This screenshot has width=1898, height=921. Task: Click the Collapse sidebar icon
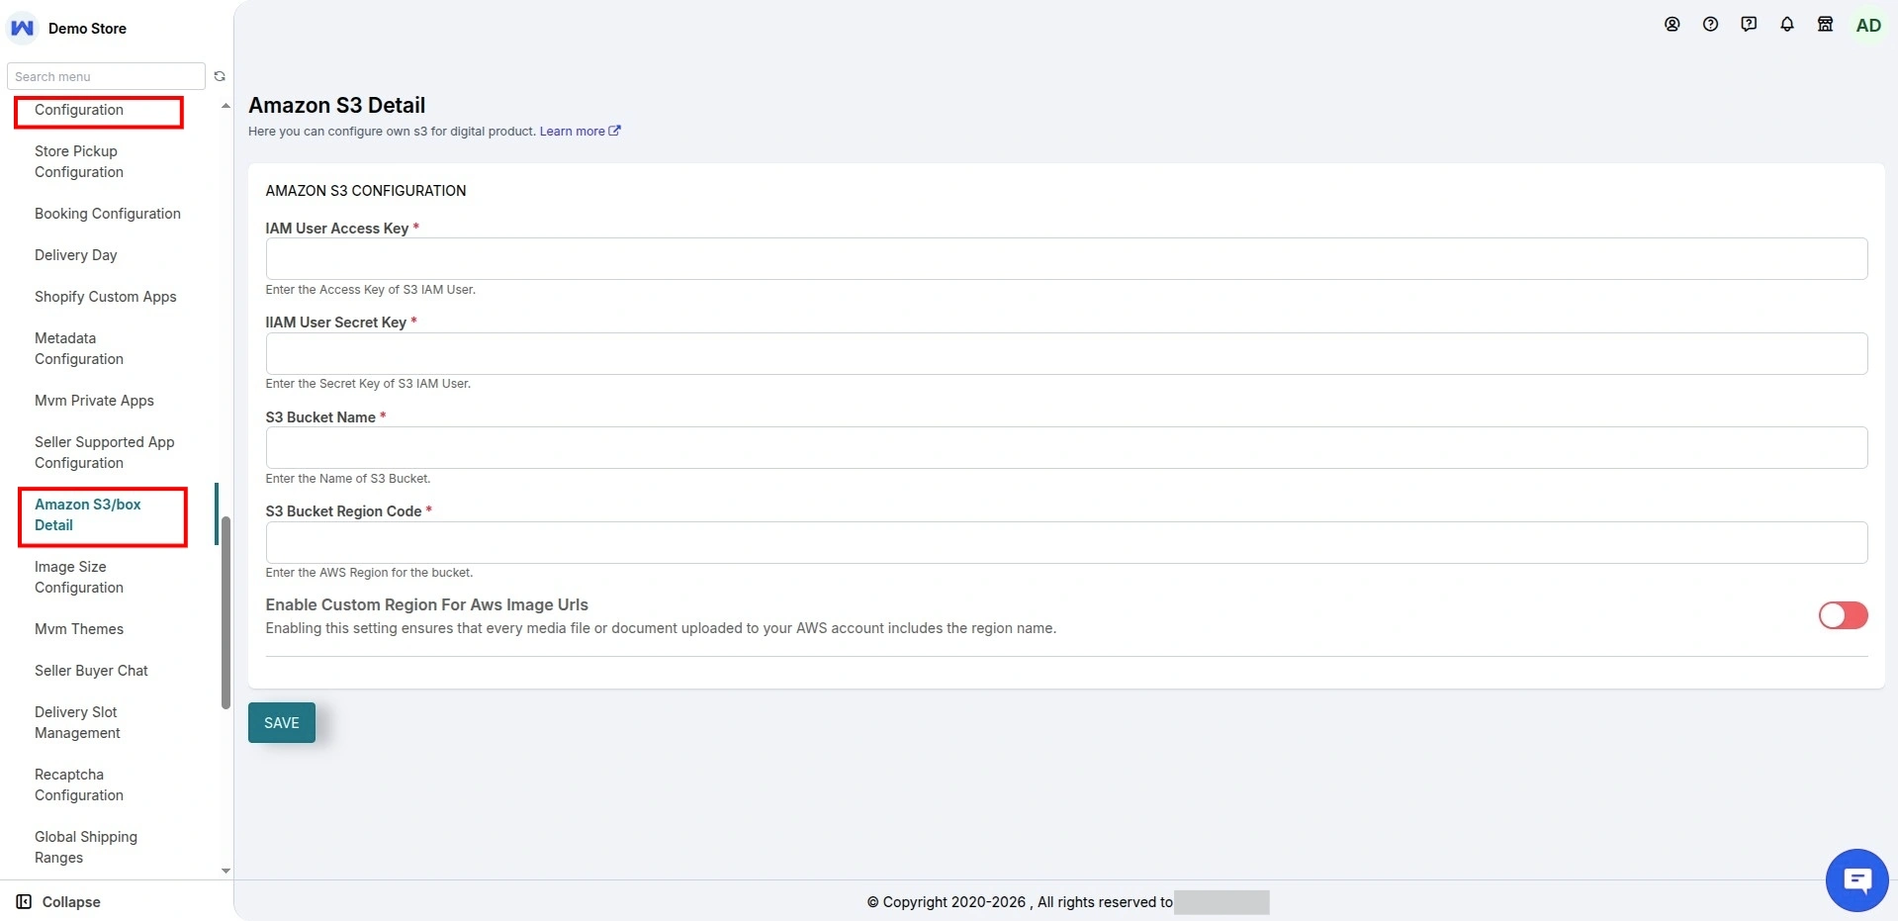tap(24, 901)
